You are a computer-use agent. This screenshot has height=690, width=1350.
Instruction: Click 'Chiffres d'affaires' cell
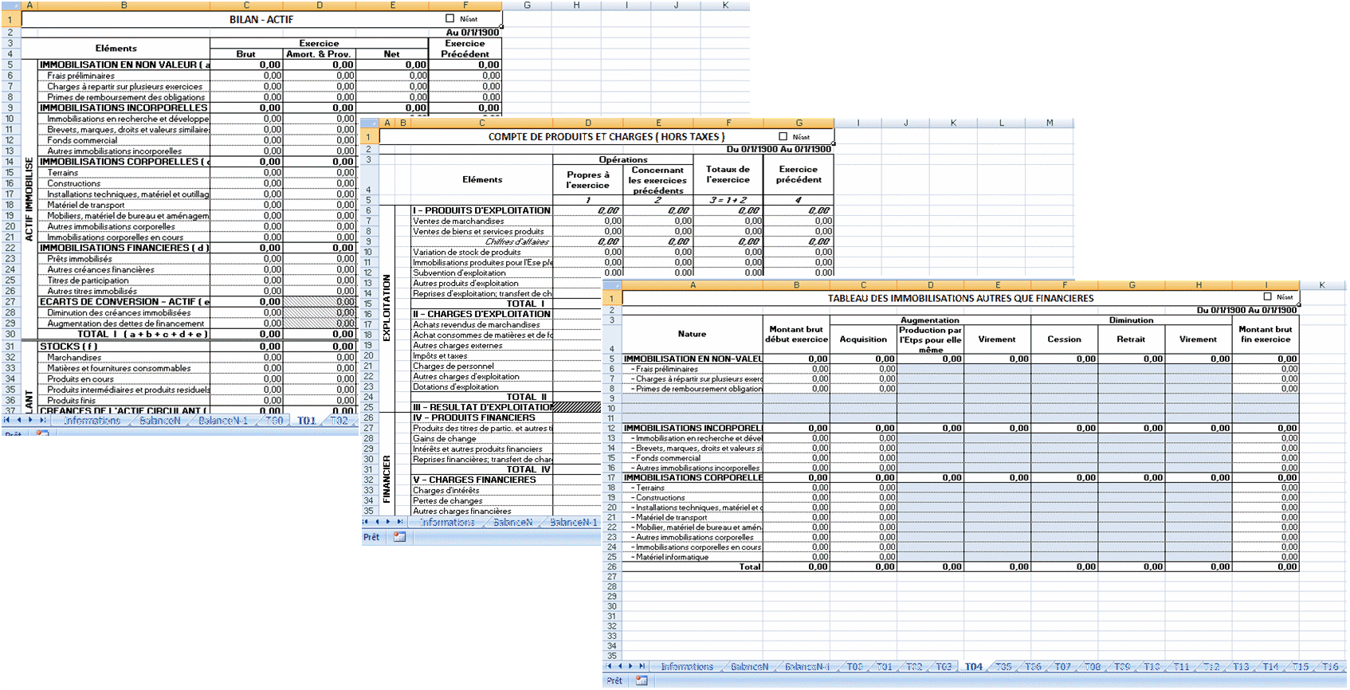pyautogui.click(x=481, y=241)
